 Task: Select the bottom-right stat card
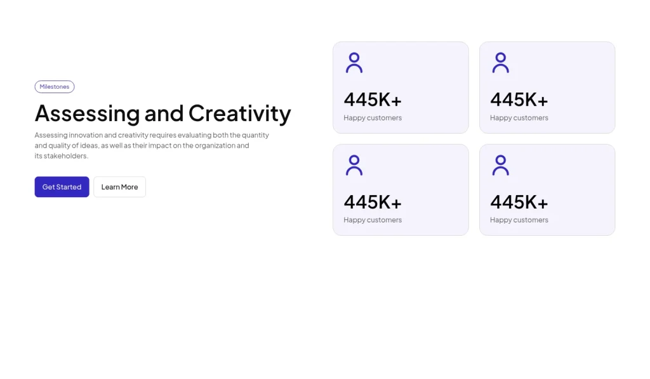coord(547,189)
